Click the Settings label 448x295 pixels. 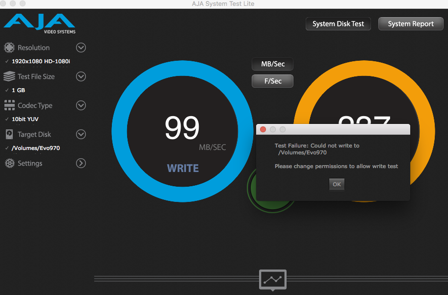coord(30,163)
